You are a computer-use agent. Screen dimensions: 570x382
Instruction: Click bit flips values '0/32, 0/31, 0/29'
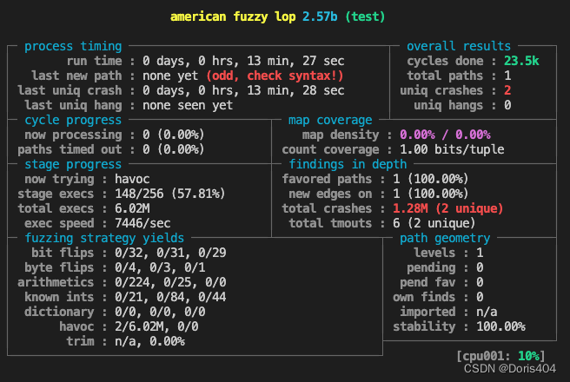coord(170,253)
